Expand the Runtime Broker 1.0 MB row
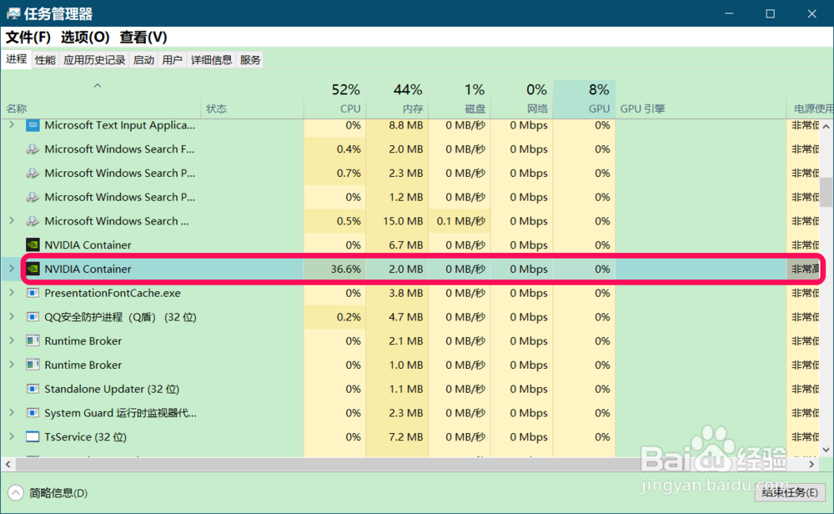The image size is (834, 514). [x=12, y=364]
